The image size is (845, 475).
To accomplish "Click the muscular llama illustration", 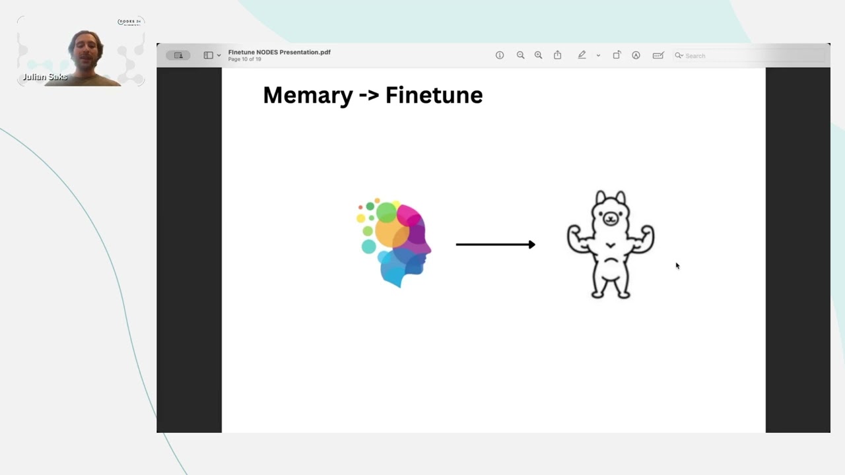I will pos(611,245).
